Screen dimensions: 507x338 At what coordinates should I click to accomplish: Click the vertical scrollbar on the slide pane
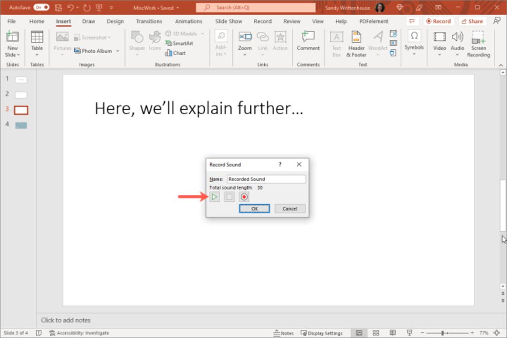(503, 205)
